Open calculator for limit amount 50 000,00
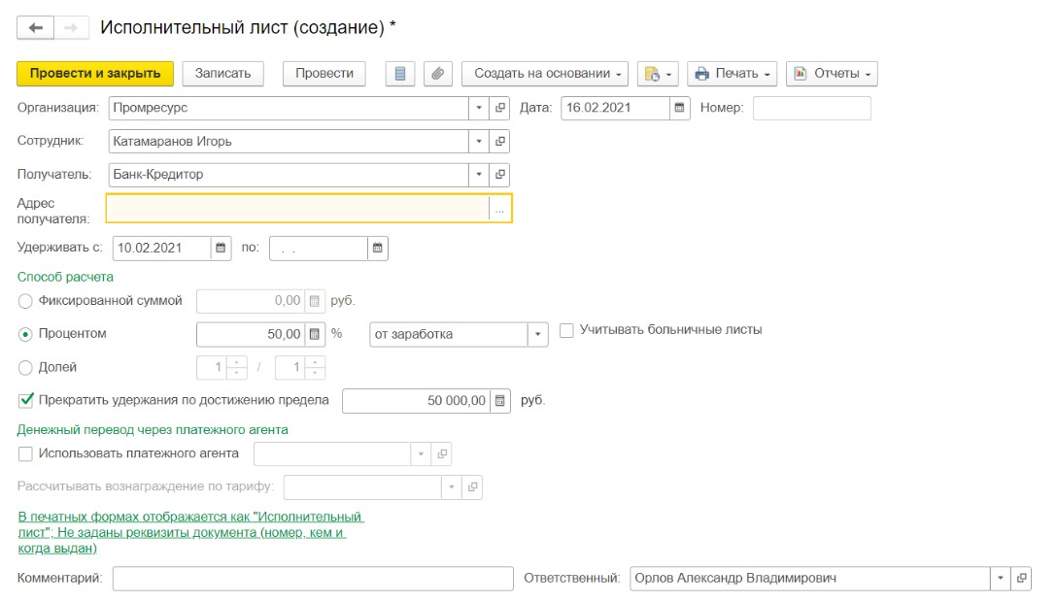This screenshot has height=602, width=1057. [x=499, y=400]
